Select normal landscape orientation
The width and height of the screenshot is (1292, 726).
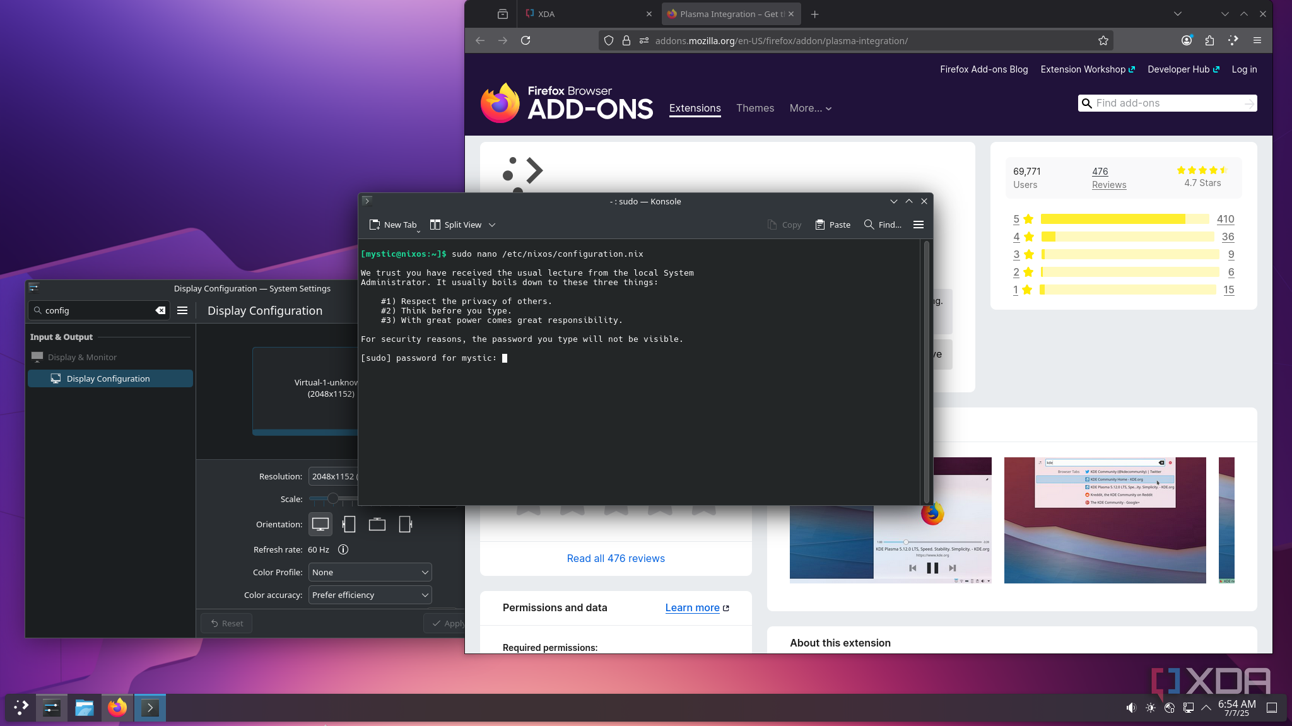(x=320, y=524)
